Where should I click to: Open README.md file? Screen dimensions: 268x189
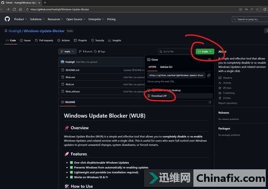pyautogui.click(x=72, y=70)
